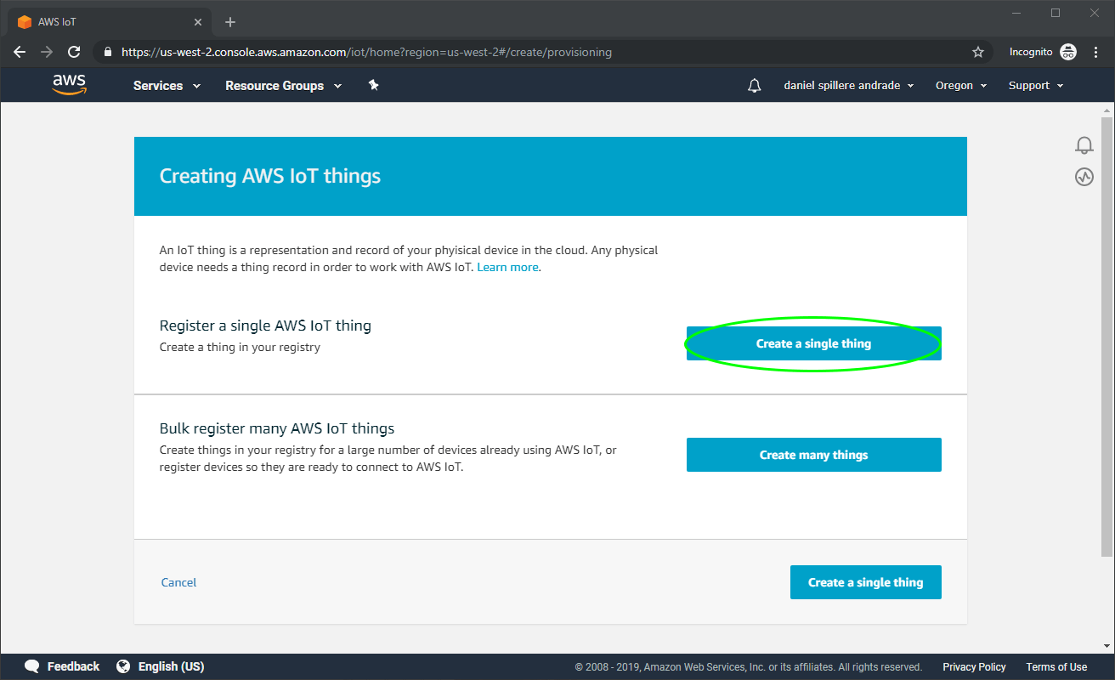The height and width of the screenshot is (680, 1115).
Task: Click the highlighted Create a single thing button
Action: click(x=813, y=343)
